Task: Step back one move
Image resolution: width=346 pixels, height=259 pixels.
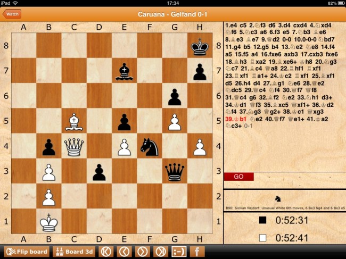Action: [124, 252]
